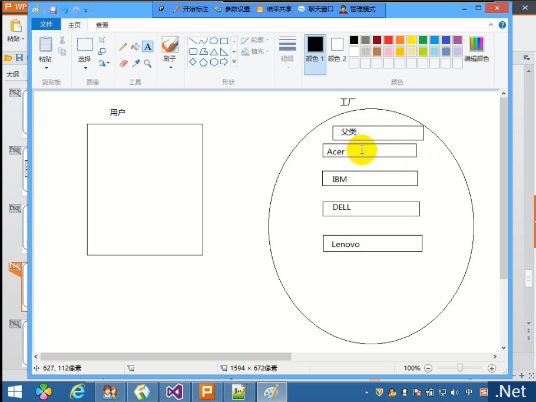Open the 刷子 brushes dropdown

pyautogui.click(x=170, y=67)
